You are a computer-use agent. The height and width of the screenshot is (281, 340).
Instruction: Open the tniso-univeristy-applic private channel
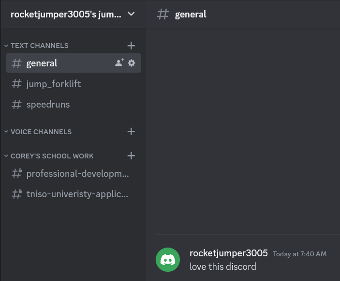(74, 194)
